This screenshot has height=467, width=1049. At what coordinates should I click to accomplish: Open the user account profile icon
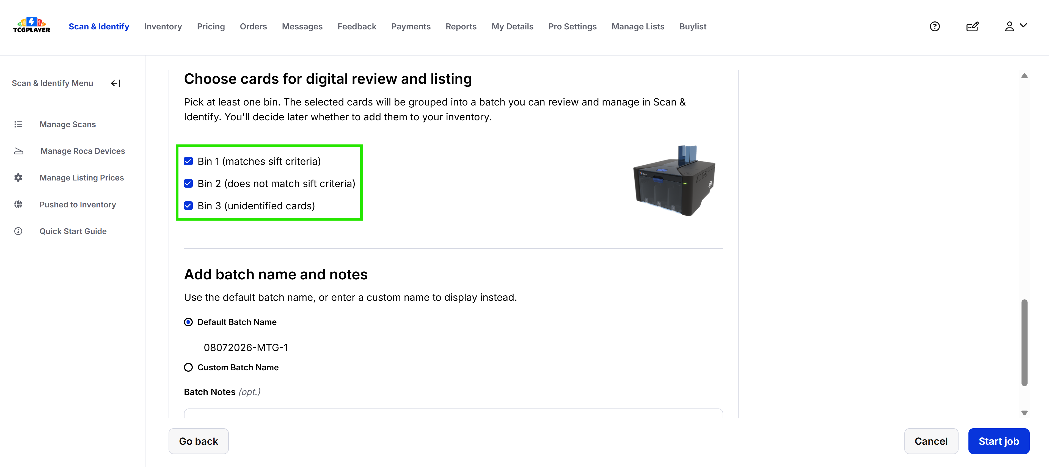pos(1009,26)
